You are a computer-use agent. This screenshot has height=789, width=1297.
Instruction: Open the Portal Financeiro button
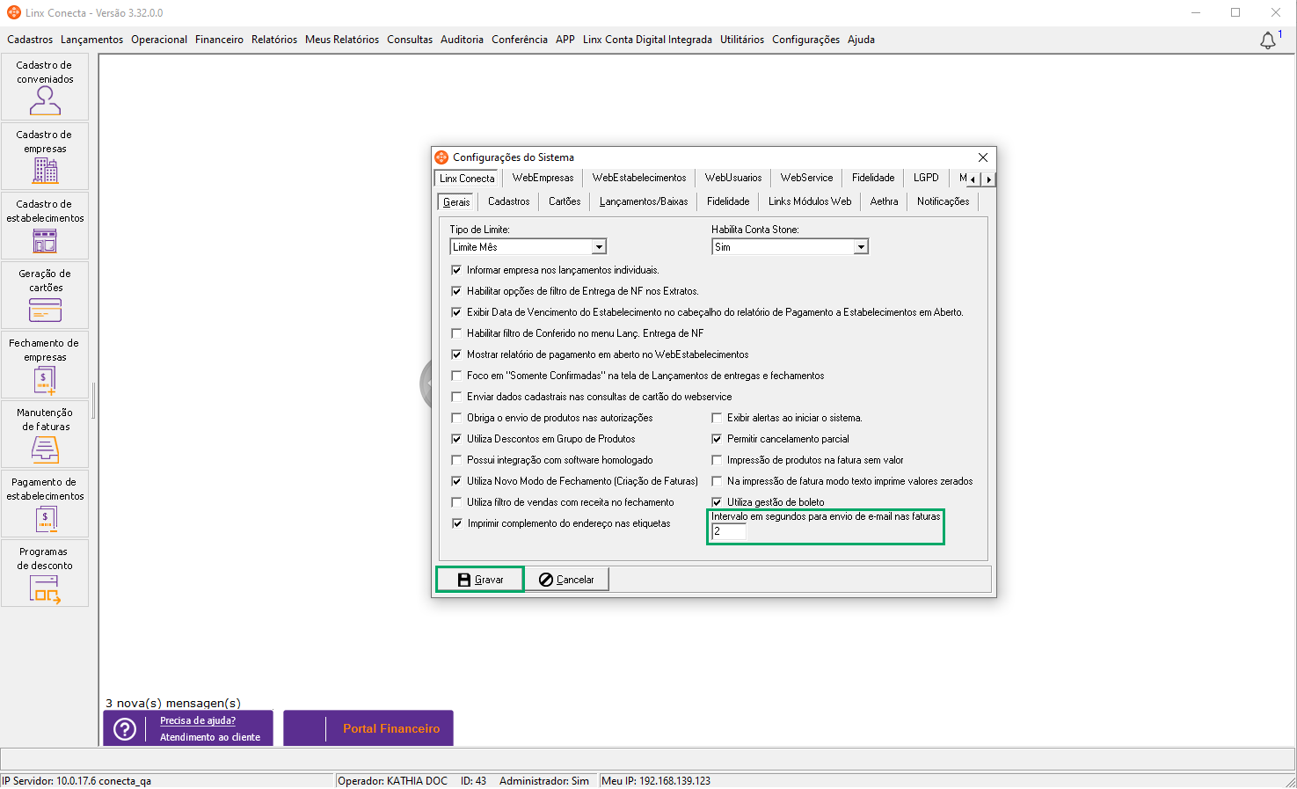(368, 728)
